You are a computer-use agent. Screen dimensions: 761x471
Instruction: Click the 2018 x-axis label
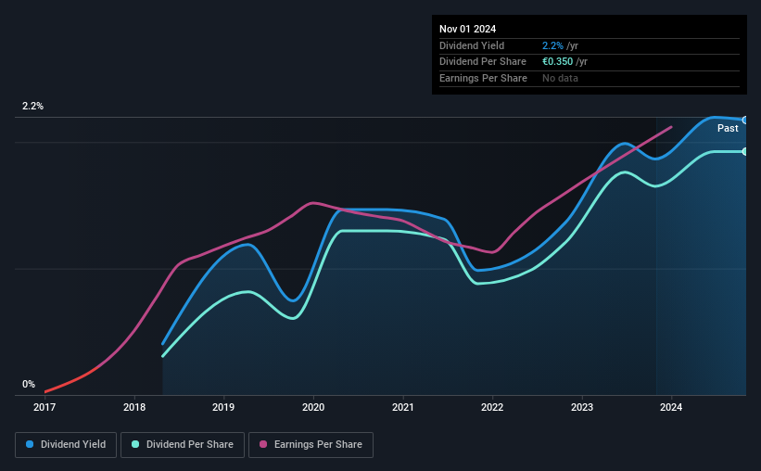pyautogui.click(x=134, y=407)
